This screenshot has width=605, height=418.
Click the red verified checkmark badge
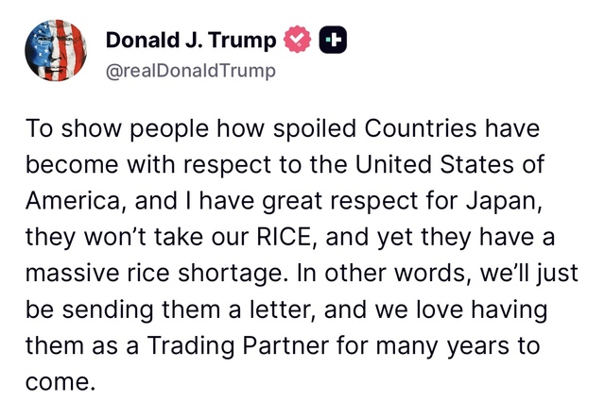[x=297, y=40]
